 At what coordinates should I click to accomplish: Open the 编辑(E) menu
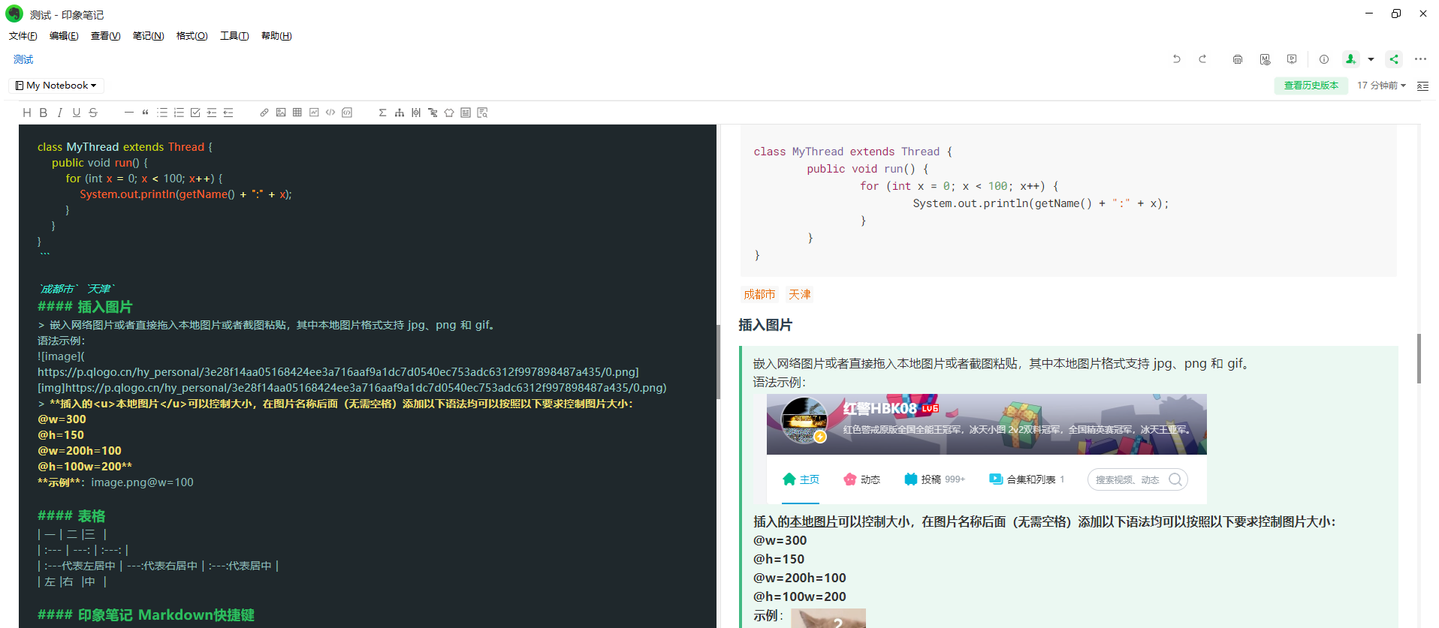tap(64, 36)
